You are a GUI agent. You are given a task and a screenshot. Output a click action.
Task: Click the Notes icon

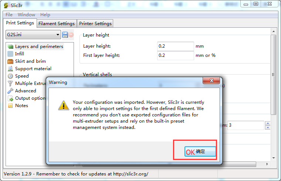10,106
